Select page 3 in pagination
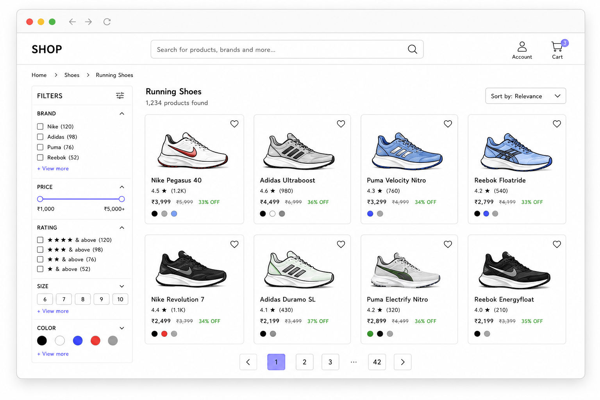The width and height of the screenshot is (600, 400). click(330, 362)
